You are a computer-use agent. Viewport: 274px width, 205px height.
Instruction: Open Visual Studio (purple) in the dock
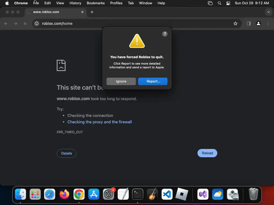point(203,194)
